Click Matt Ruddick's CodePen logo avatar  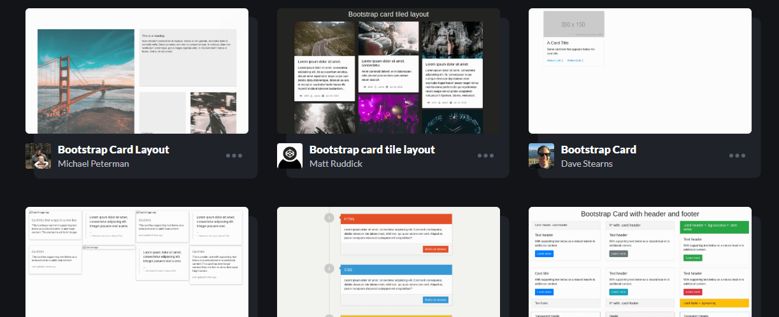point(290,156)
